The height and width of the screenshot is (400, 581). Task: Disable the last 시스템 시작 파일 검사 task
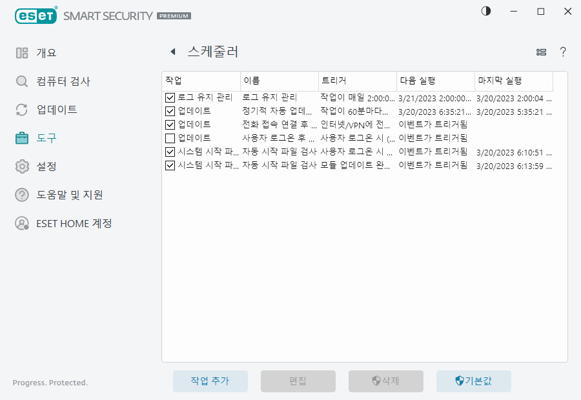[x=170, y=165]
